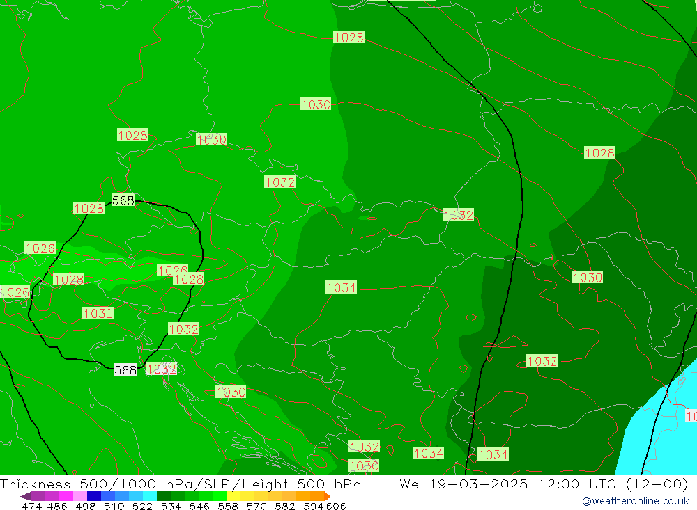This screenshot has width=697, height=510.
Task: Select the 486 legend value
Action: (57, 507)
